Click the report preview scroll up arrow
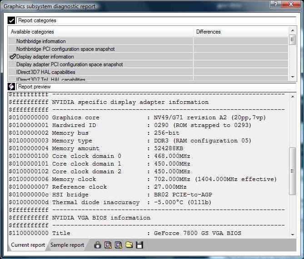 [293, 97]
